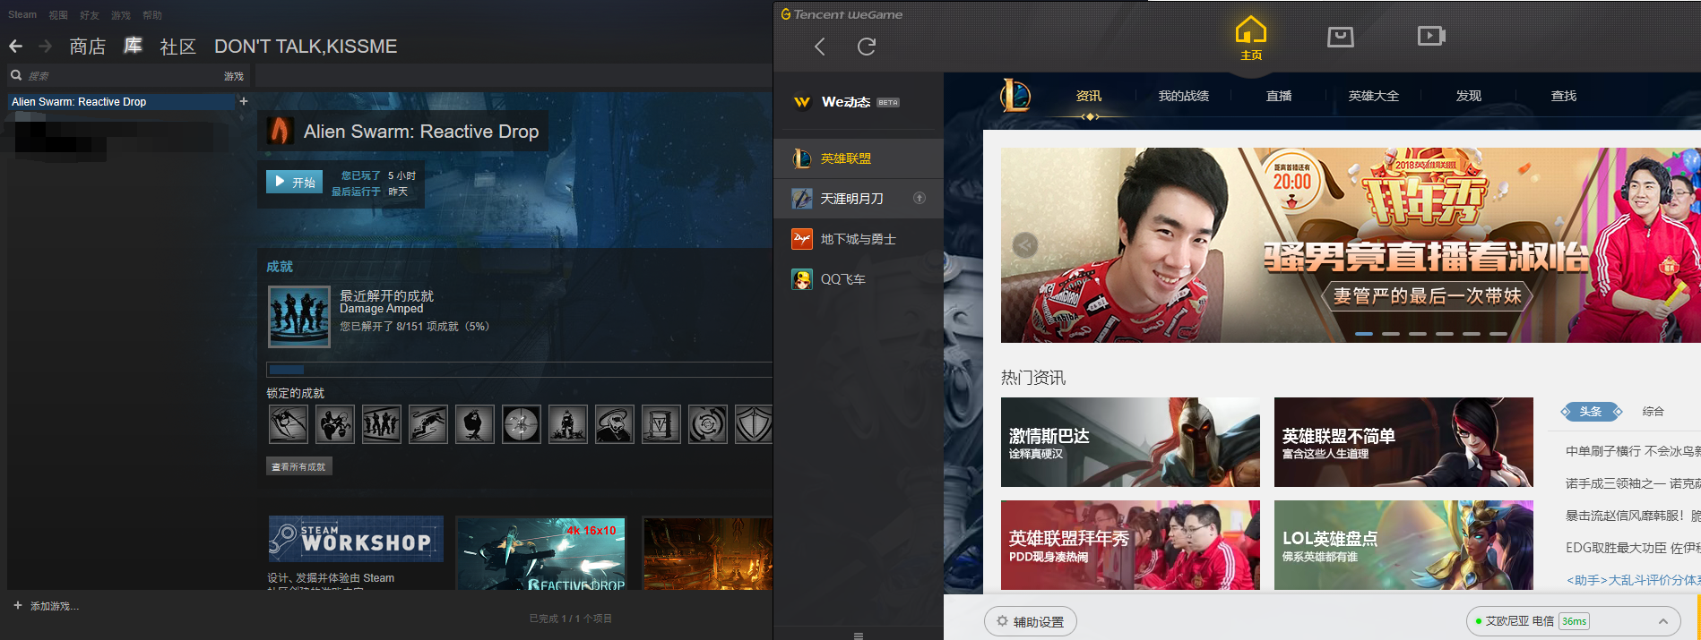The height and width of the screenshot is (640, 1701).
Task: Switch news list to 综合
Action: click(x=1654, y=412)
